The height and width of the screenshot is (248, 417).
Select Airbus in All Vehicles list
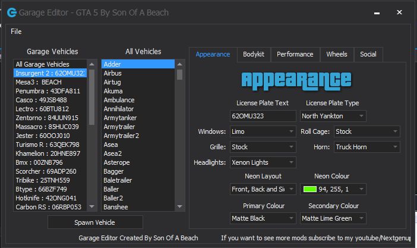pos(138,73)
